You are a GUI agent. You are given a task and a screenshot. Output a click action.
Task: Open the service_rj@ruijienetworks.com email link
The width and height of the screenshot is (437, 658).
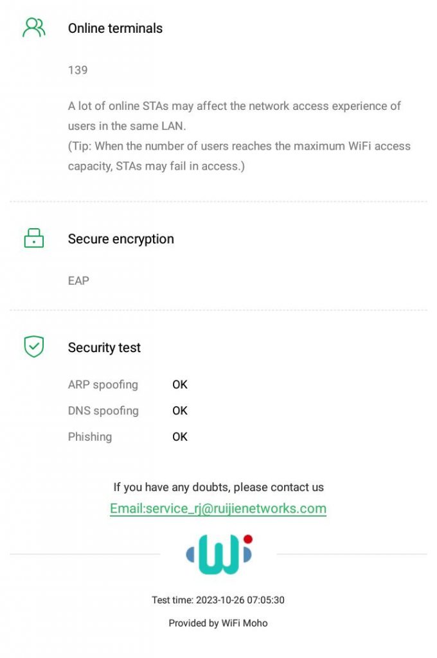tap(218, 508)
